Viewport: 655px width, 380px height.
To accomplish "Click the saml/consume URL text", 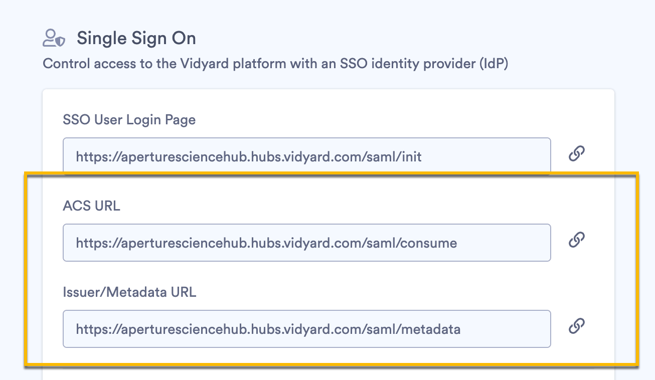I will (266, 243).
